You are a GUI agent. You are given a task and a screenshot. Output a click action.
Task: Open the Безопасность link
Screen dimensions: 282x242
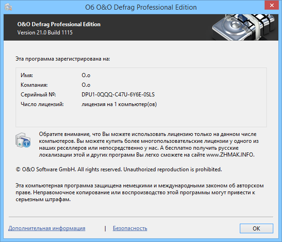[130, 228]
